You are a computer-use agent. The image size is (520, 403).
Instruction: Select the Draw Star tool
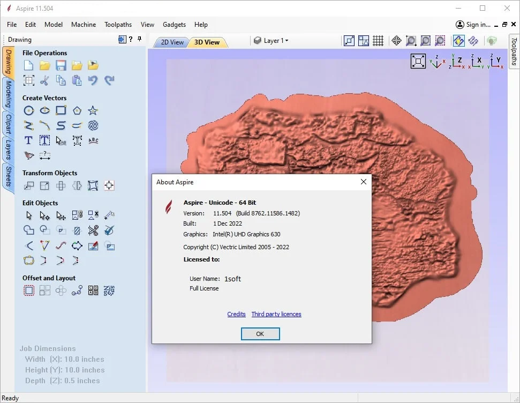point(93,110)
